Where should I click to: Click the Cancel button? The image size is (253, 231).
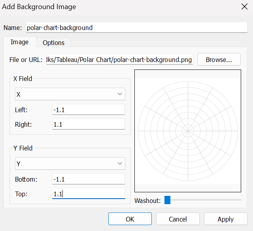178,219
